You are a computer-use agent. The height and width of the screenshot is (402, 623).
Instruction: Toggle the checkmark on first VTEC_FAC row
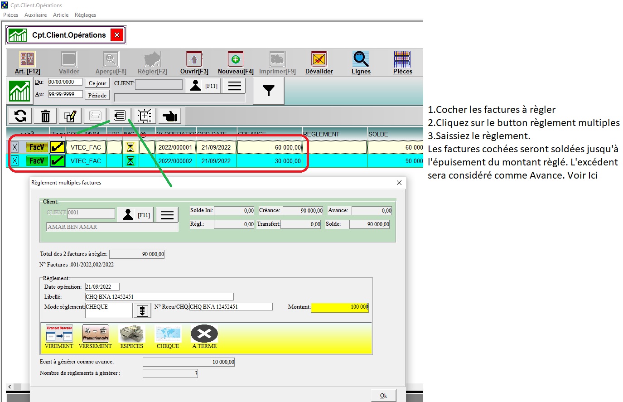pos(58,147)
